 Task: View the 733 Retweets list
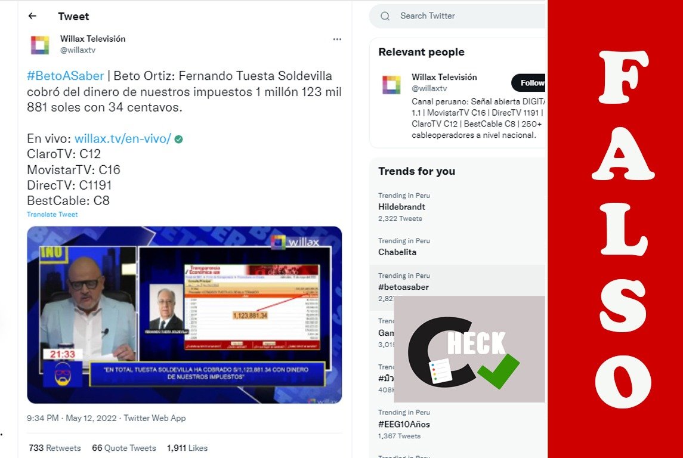coord(55,448)
